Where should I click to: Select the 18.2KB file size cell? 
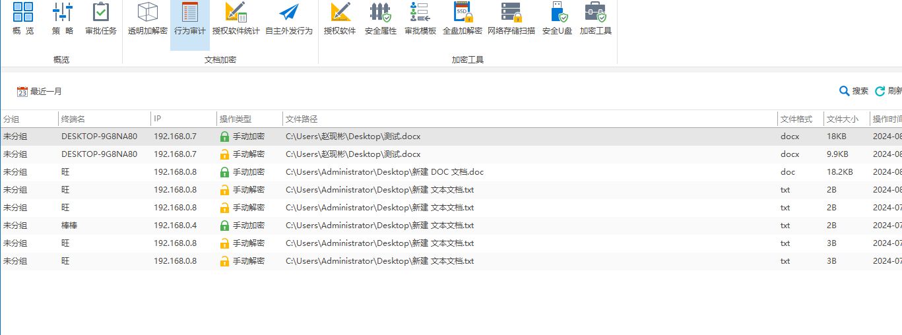tap(839, 172)
